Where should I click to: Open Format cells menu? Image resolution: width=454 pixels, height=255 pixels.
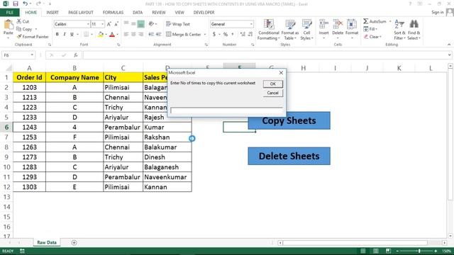[x=352, y=30]
